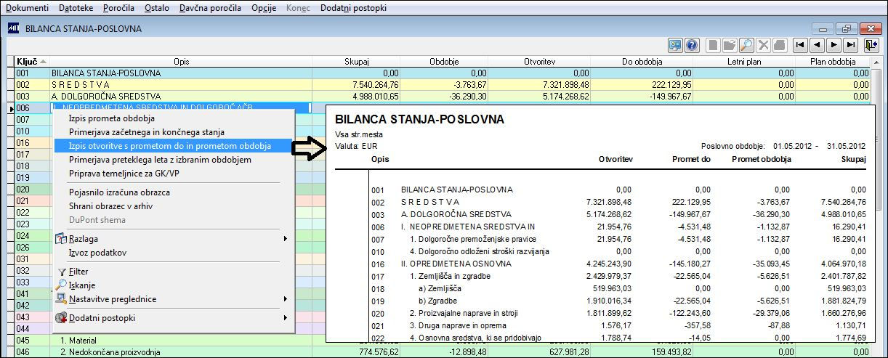The width and height of the screenshot is (888, 358).
Task: Select row 002 S R E D S T V A
Action: (x=443, y=84)
